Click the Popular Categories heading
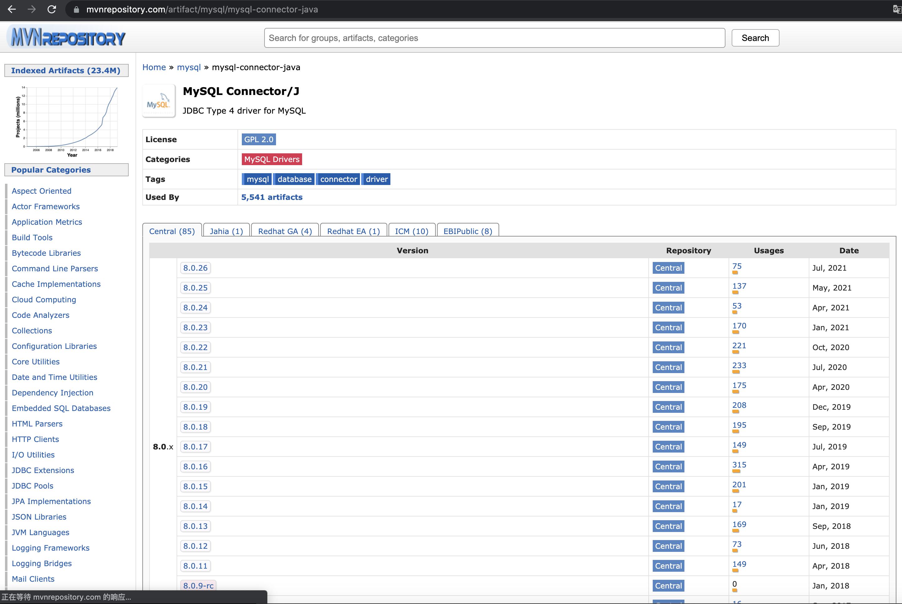The width and height of the screenshot is (902, 604). click(51, 170)
